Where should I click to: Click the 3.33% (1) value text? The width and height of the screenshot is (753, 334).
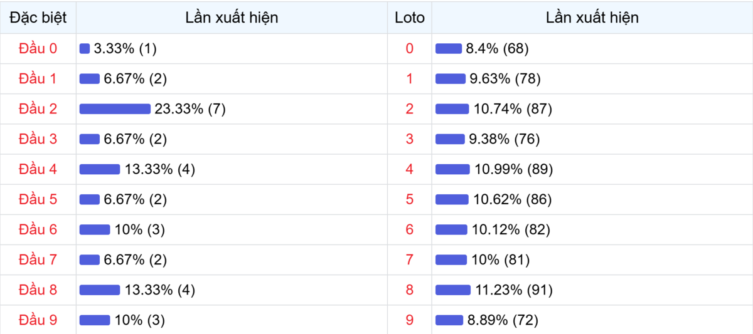(x=124, y=49)
